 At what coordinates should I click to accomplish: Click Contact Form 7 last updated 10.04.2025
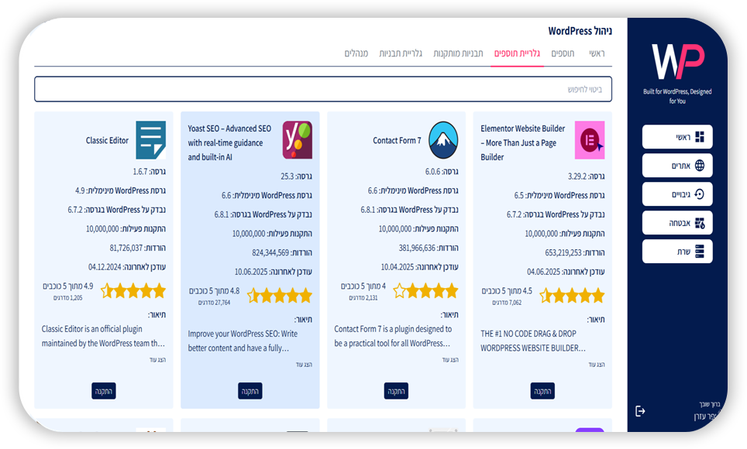click(x=419, y=267)
